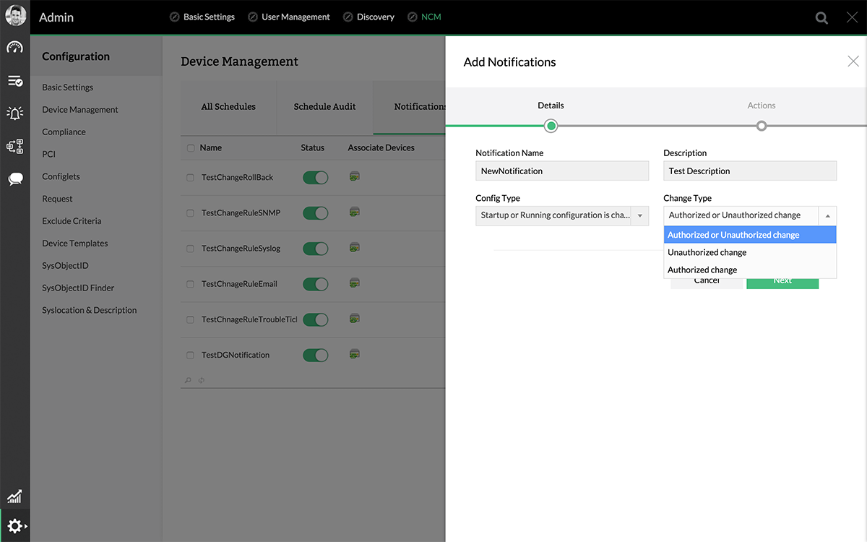Screen dimensions: 867x542
Task: Open the Discovery menu in top bar
Action: [375, 17]
